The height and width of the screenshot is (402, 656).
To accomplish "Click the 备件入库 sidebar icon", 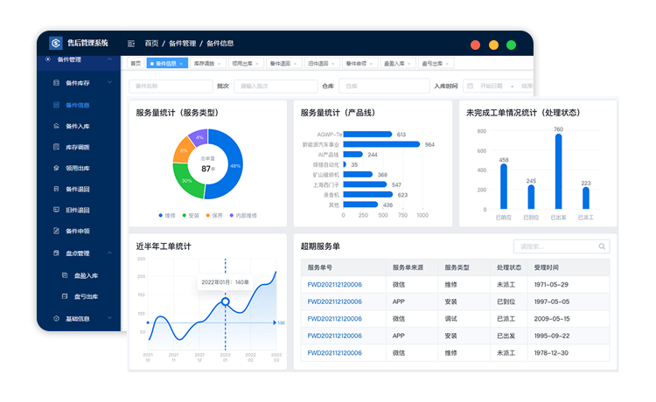I will pyautogui.click(x=57, y=126).
